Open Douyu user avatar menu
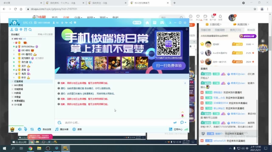Image resolution: width=272 pixels, height=152 pixels. [x=232, y=18]
